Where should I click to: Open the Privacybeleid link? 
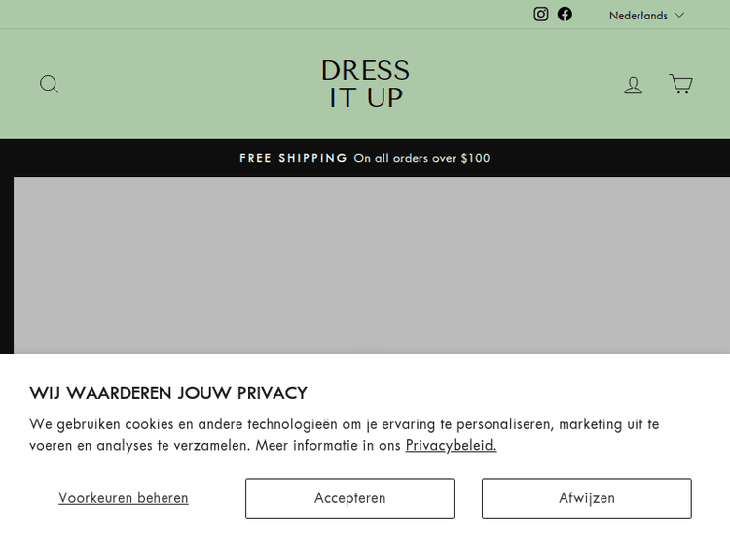(x=451, y=445)
